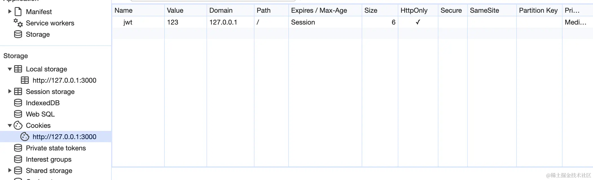This screenshot has width=593, height=180.
Task: Click the Partition Key column header
Action: [x=539, y=10]
